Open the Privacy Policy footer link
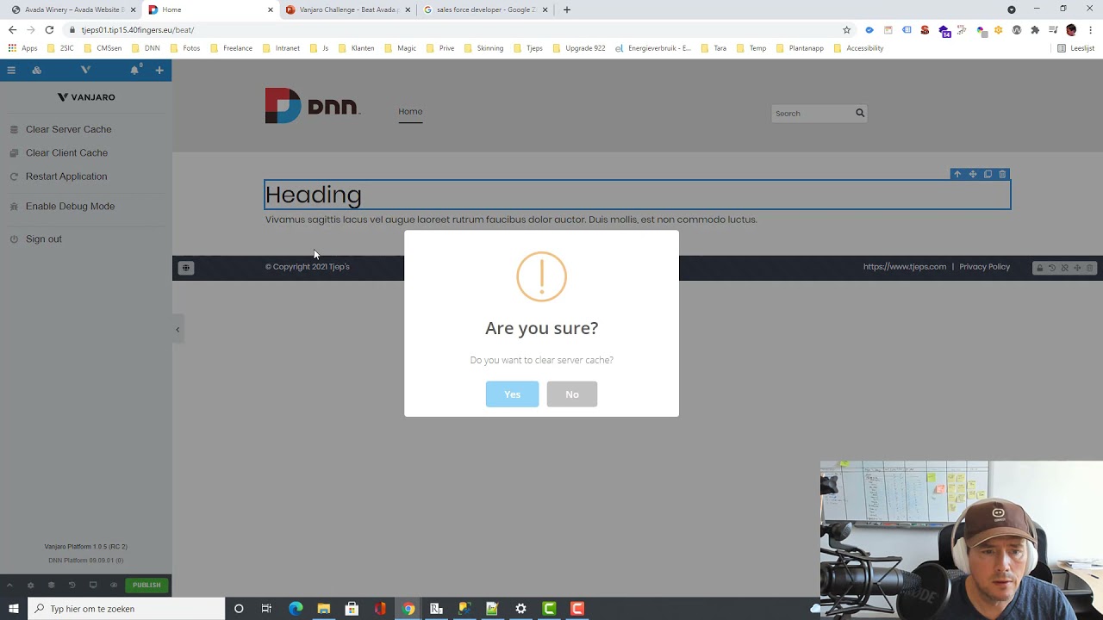 pyautogui.click(x=985, y=267)
